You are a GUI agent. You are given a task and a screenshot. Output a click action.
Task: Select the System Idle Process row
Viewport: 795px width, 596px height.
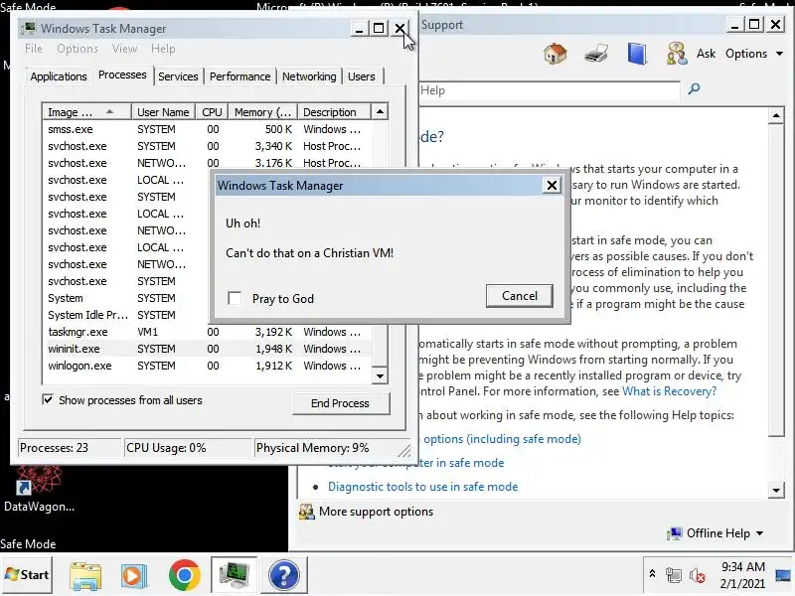point(127,315)
